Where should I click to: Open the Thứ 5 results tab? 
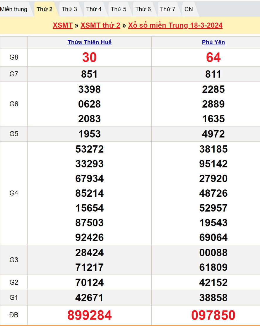(x=118, y=9)
